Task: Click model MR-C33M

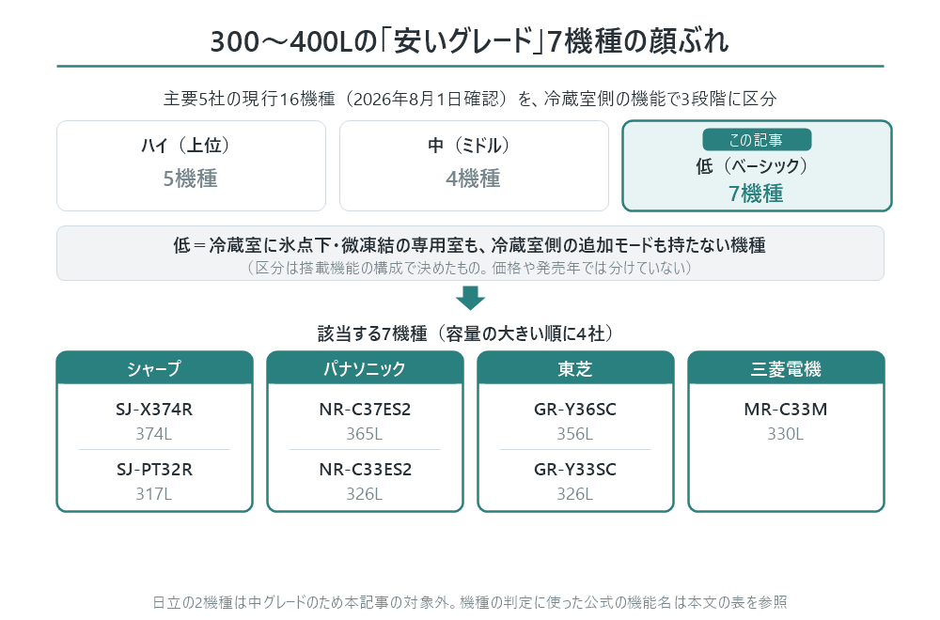Action: tap(786, 410)
